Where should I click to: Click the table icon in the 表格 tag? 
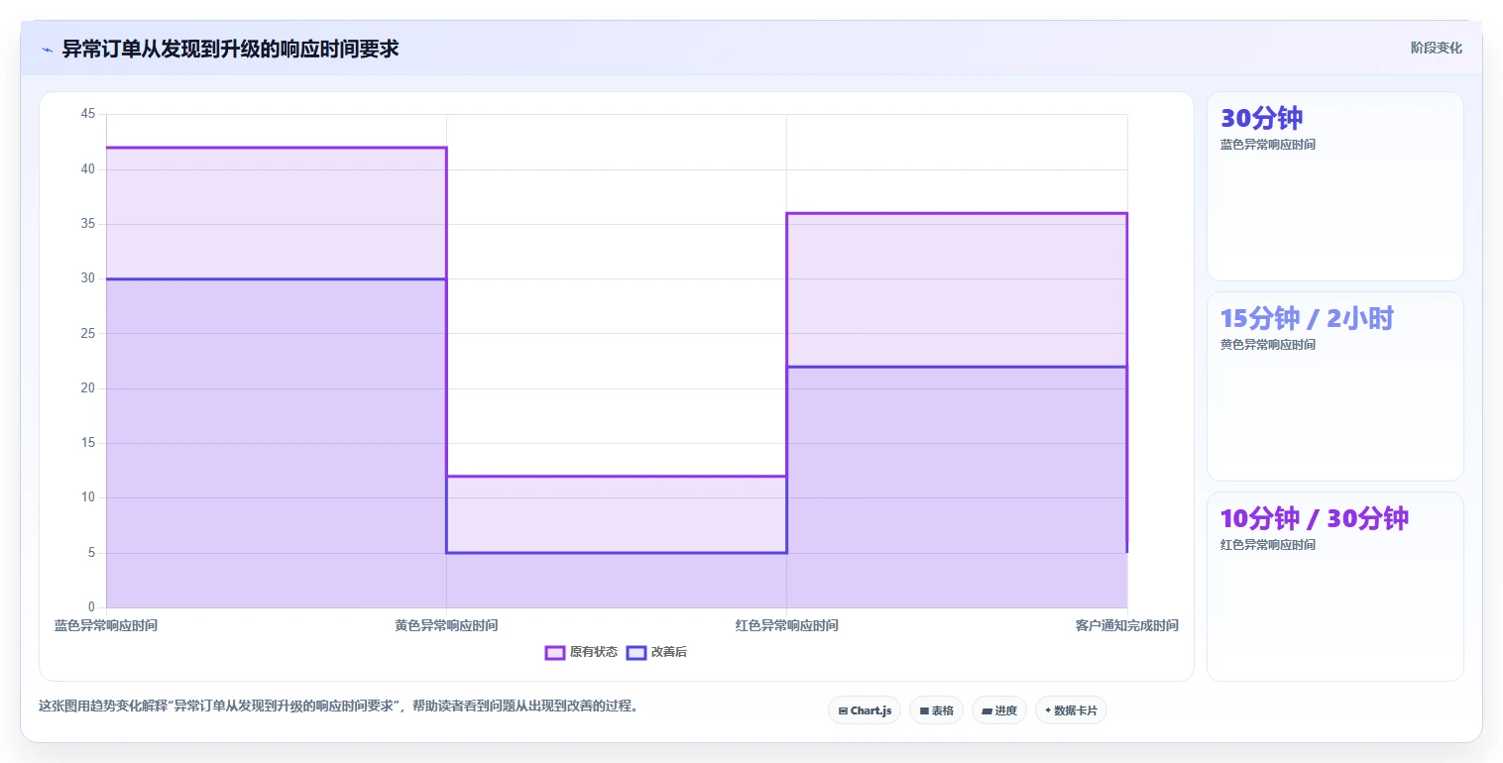click(924, 710)
